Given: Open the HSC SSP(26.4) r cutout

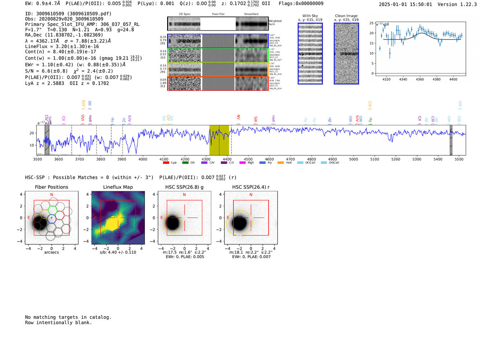Looking at the screenshot, I should [251, 217].
